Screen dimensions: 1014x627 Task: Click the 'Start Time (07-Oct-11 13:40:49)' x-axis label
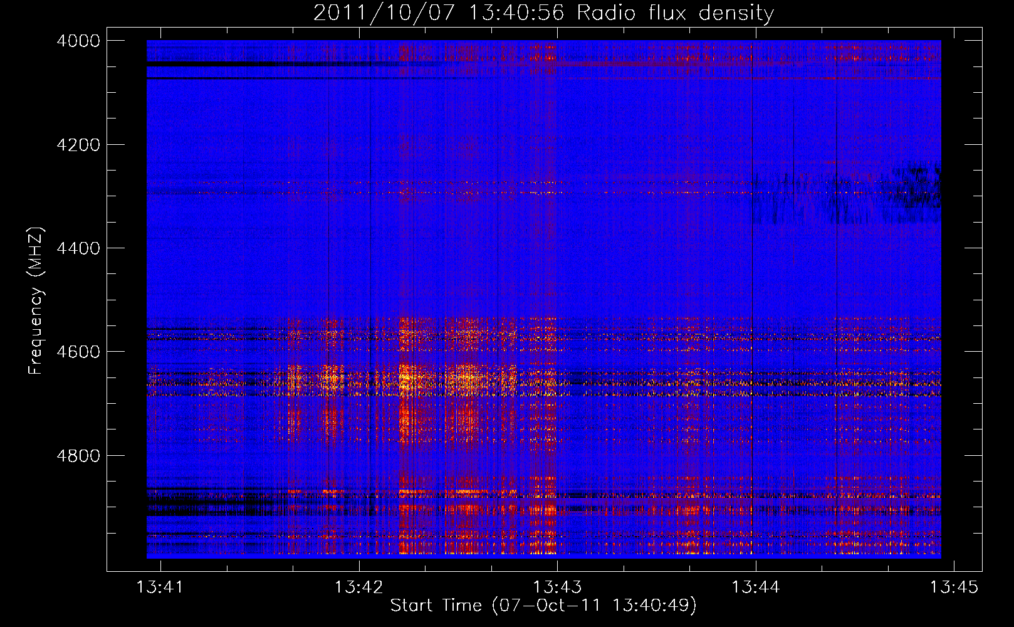[x=543, y=606]
